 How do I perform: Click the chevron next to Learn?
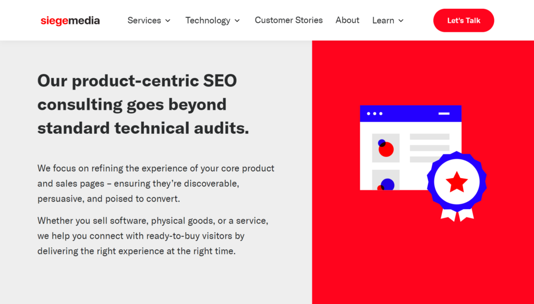[x=400, y=21]
